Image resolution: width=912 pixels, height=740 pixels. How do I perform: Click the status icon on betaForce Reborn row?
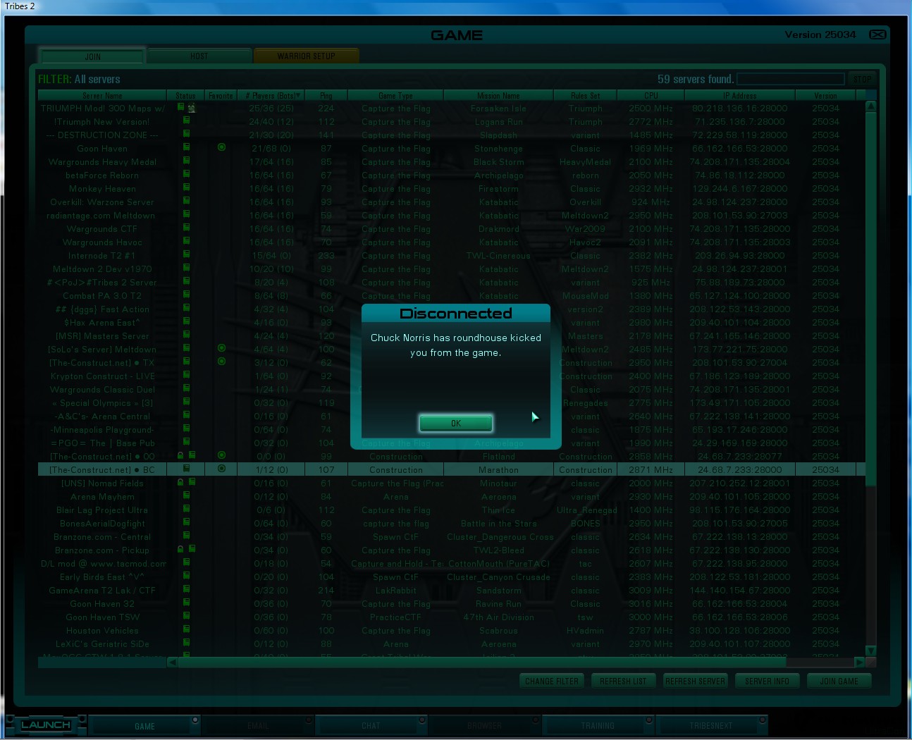click(x=186, y=174)
